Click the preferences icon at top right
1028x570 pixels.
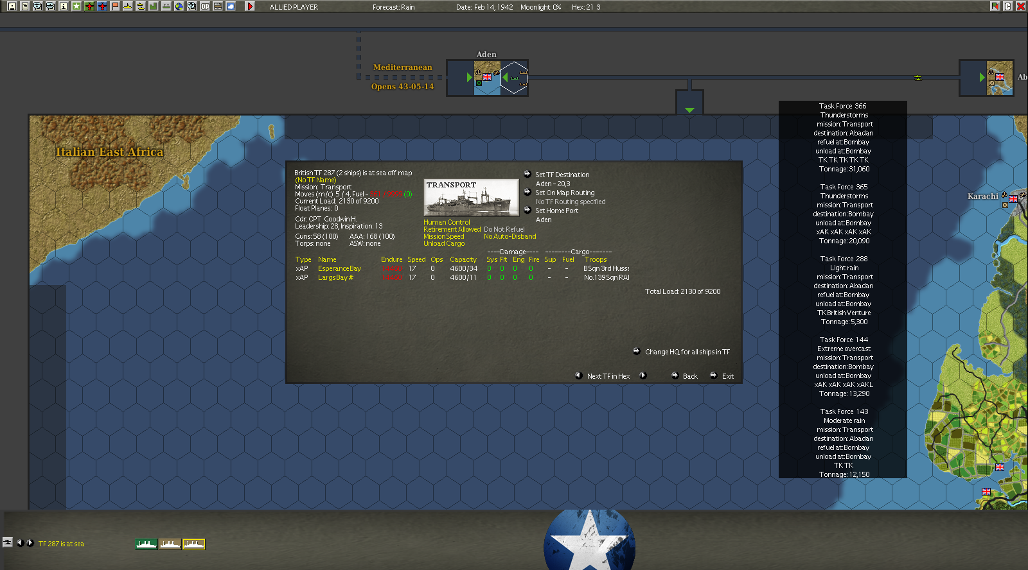coord(995,6)
